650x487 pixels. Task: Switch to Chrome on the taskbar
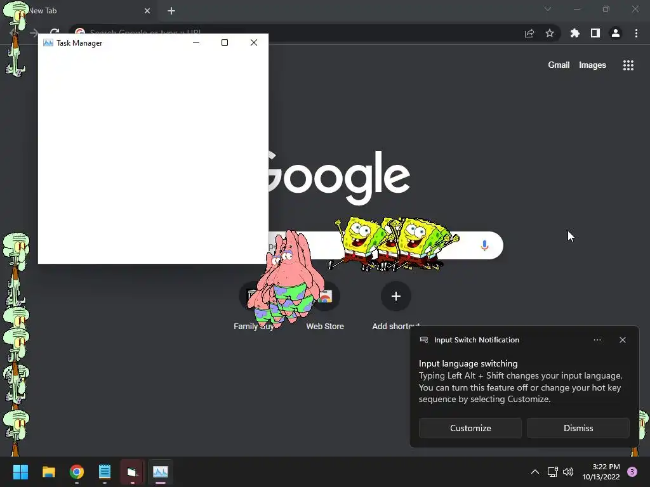point(77,472)
